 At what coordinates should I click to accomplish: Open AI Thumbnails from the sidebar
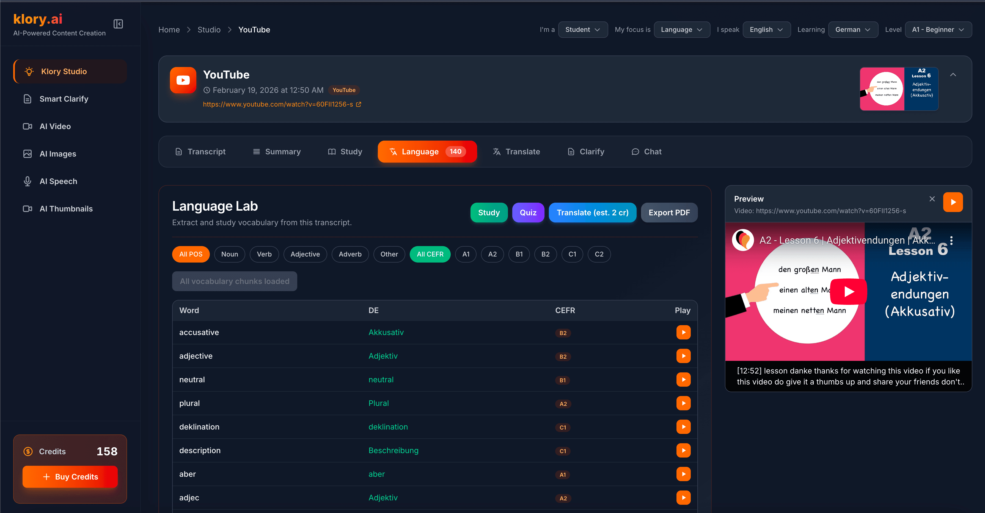[66, 208]
